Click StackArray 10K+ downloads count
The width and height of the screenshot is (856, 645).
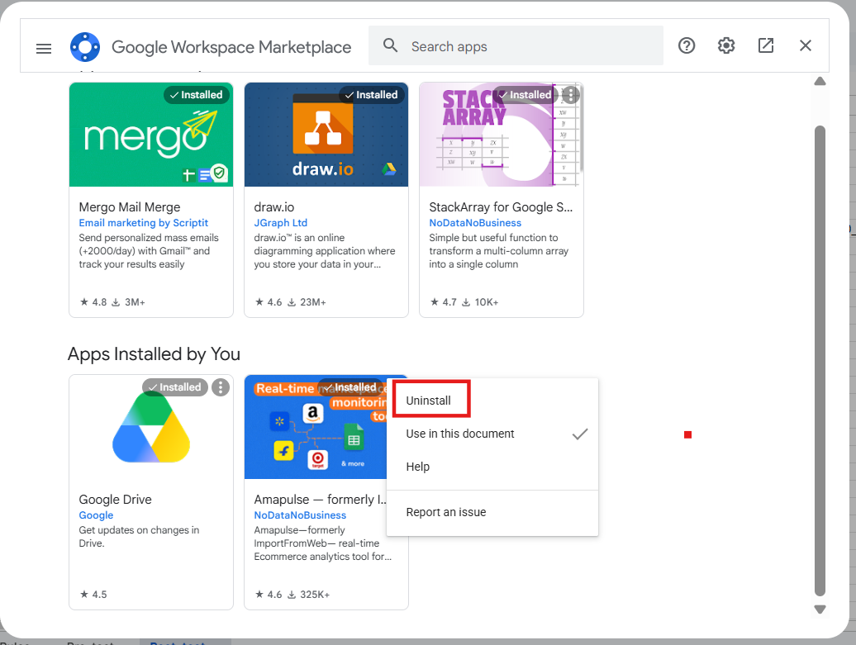(480, 302)
